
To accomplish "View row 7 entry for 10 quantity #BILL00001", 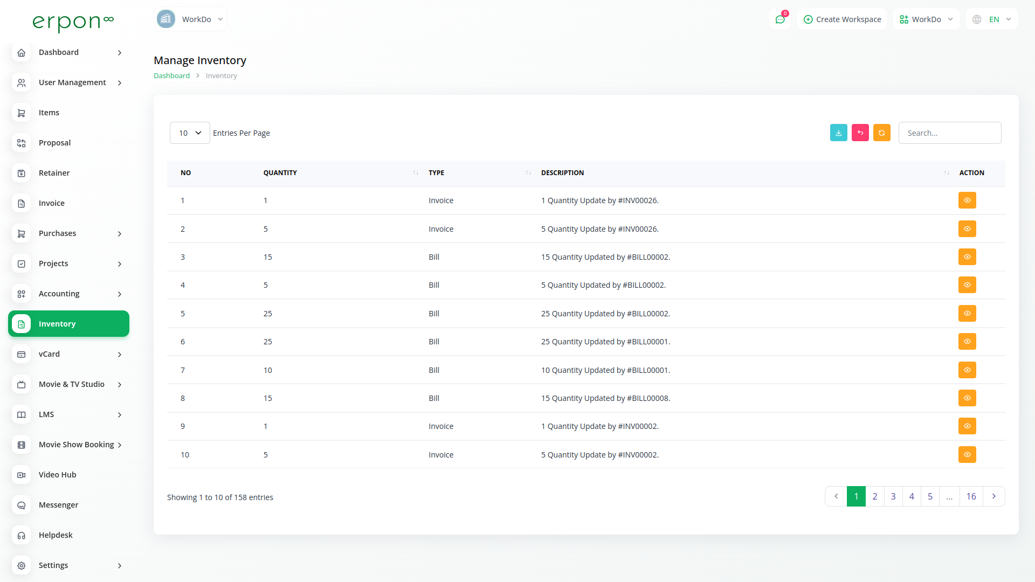I will point(967,370).
